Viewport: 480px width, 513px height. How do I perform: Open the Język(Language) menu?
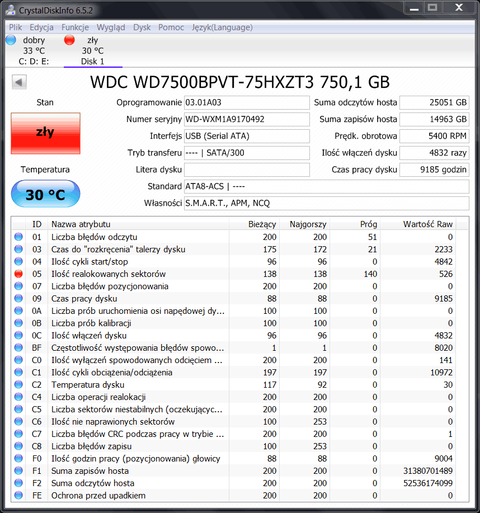click(222, 27)
